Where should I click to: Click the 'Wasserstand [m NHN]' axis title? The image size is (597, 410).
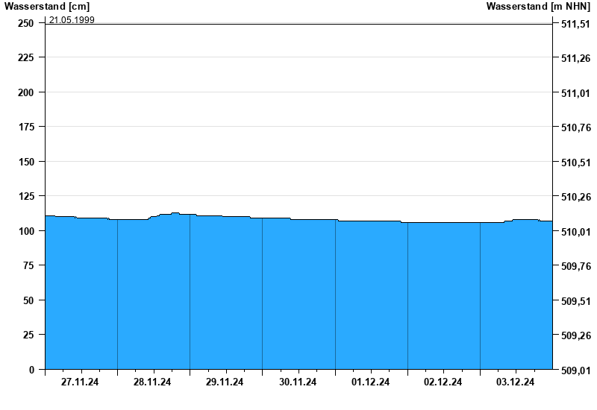tap(537, 7)
